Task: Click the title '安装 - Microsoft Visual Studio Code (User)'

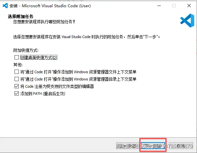Action: (x=50, y=6)
